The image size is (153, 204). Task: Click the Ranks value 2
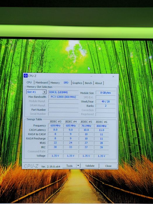pos(105,106)
